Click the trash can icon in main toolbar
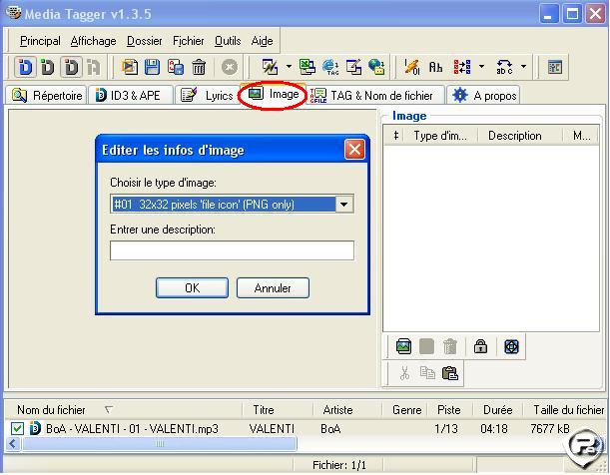Viewport: 610px width, 475px height. (x=199, y=67)
